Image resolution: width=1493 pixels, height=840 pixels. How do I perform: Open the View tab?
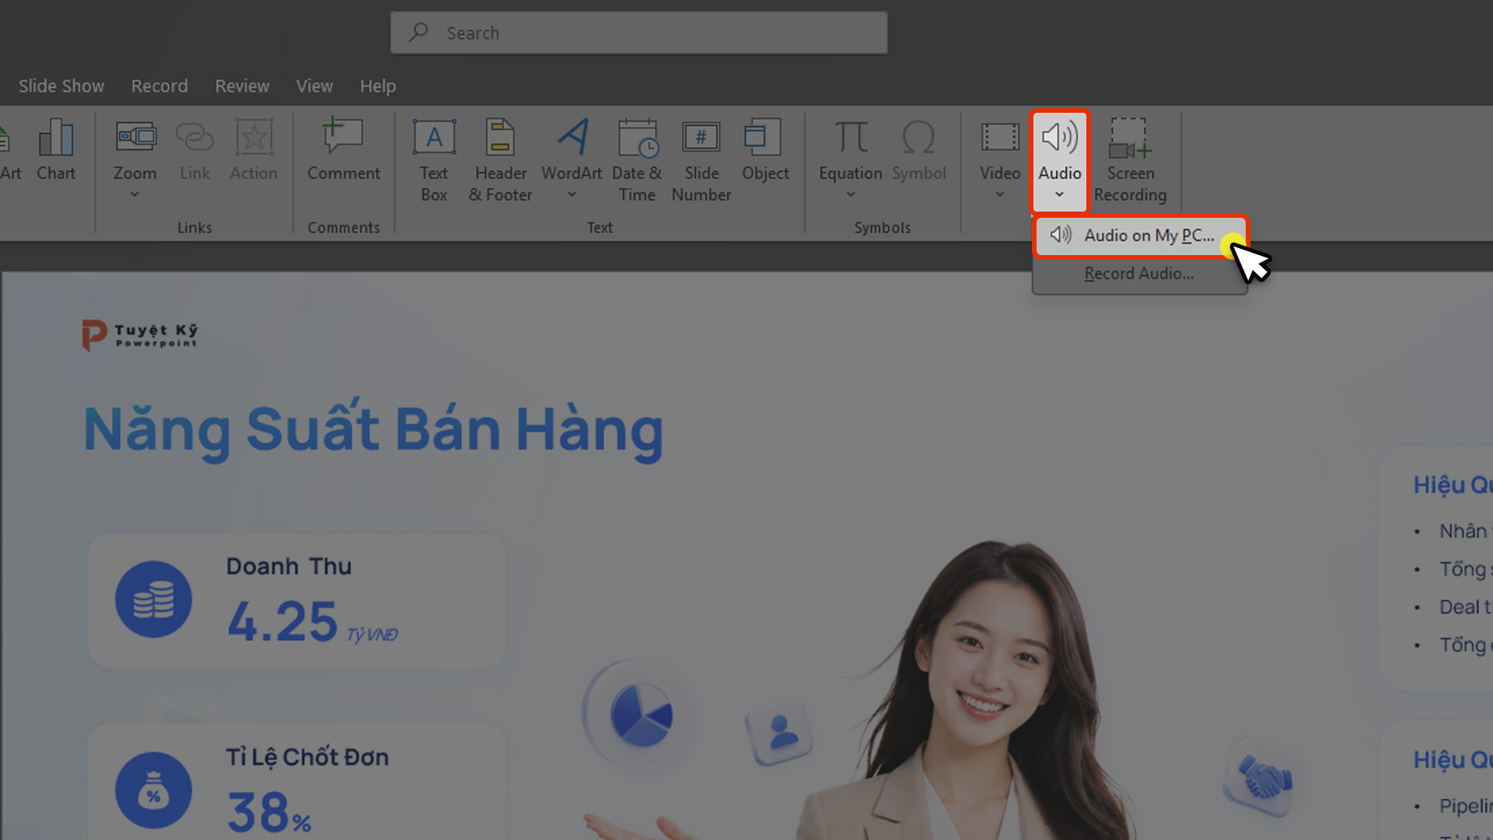[314, 86]
